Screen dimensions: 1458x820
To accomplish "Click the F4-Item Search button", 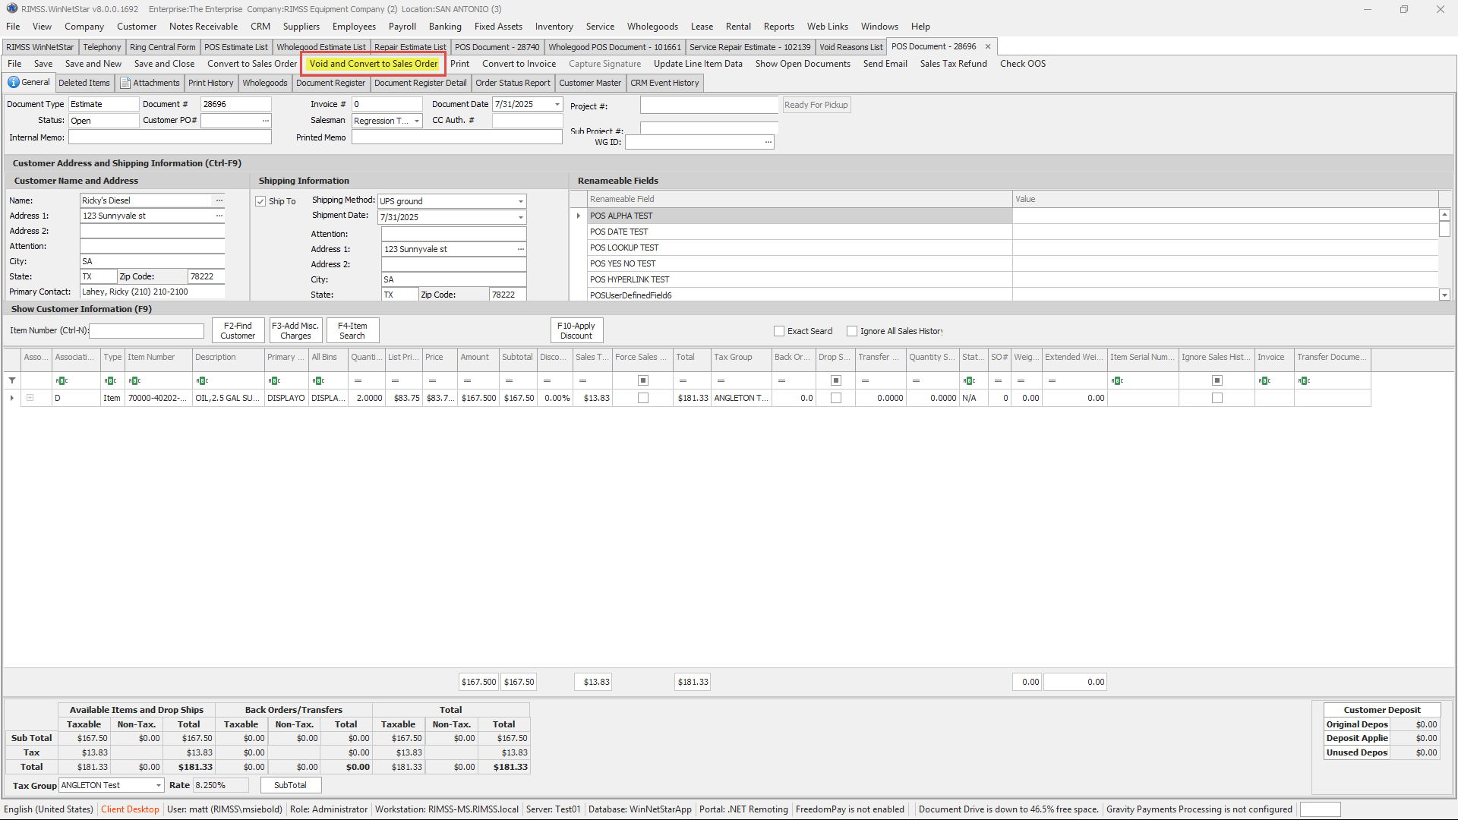I will click(x=352, y=330).
